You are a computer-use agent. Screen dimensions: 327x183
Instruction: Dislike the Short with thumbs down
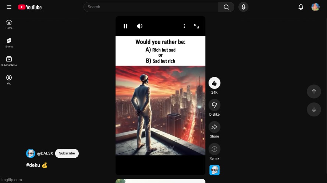pyautogui.click(x=214, y=105)
